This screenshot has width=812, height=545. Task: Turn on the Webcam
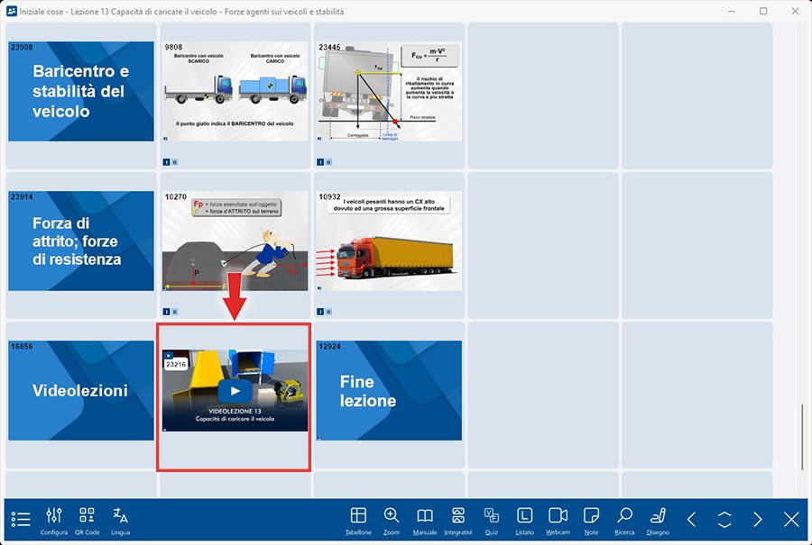click(558, 519)
